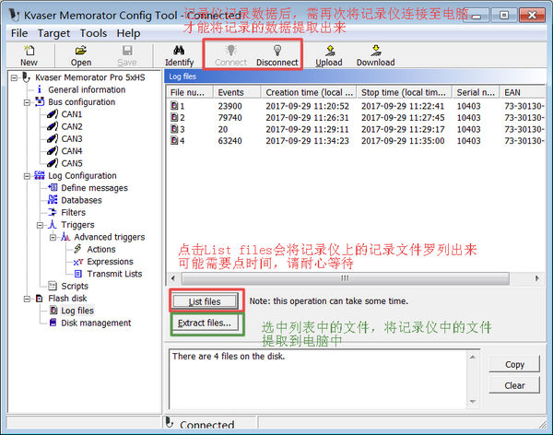Click the Databases icon
553x435 pixels.
click(x=53, y=200)
